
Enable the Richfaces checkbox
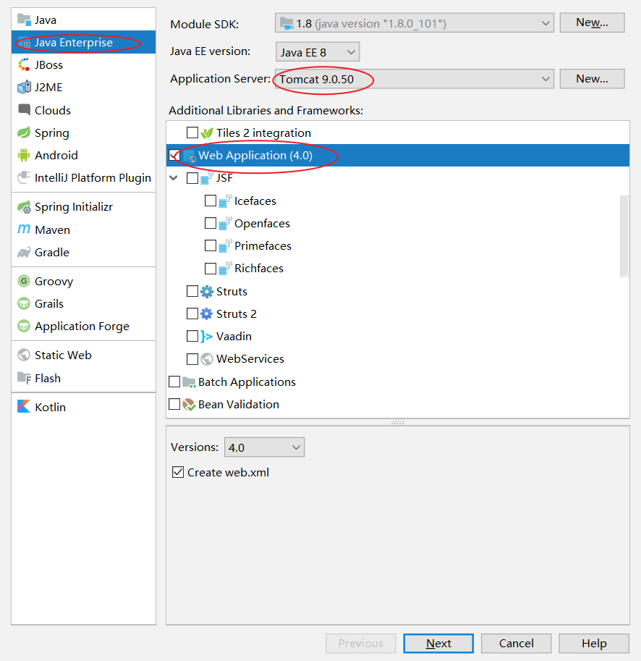tap(210, 268)
